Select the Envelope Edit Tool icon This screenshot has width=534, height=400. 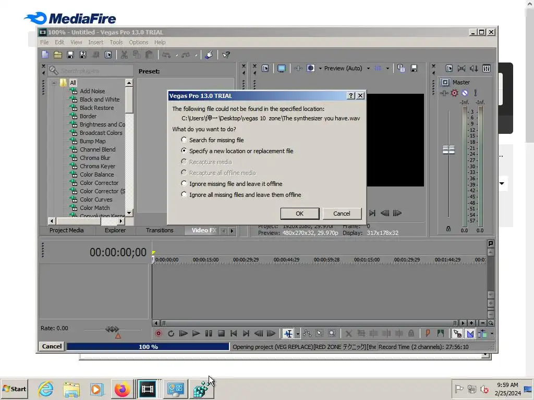click(307, 333)
